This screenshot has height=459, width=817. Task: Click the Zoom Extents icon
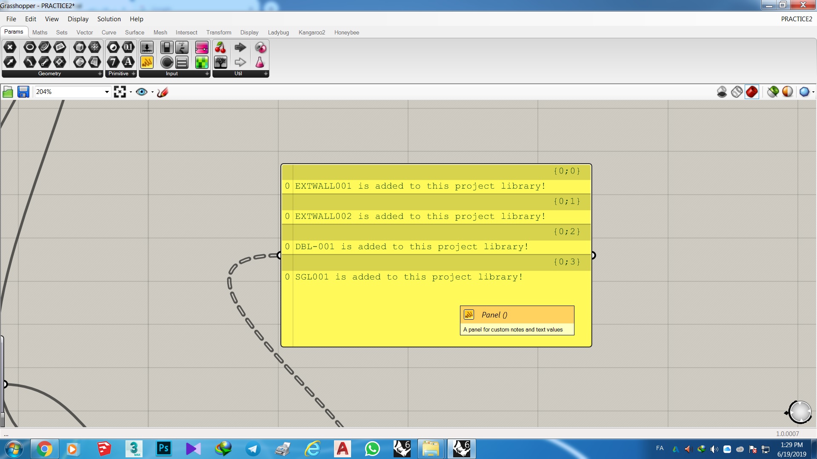point(120,92)
